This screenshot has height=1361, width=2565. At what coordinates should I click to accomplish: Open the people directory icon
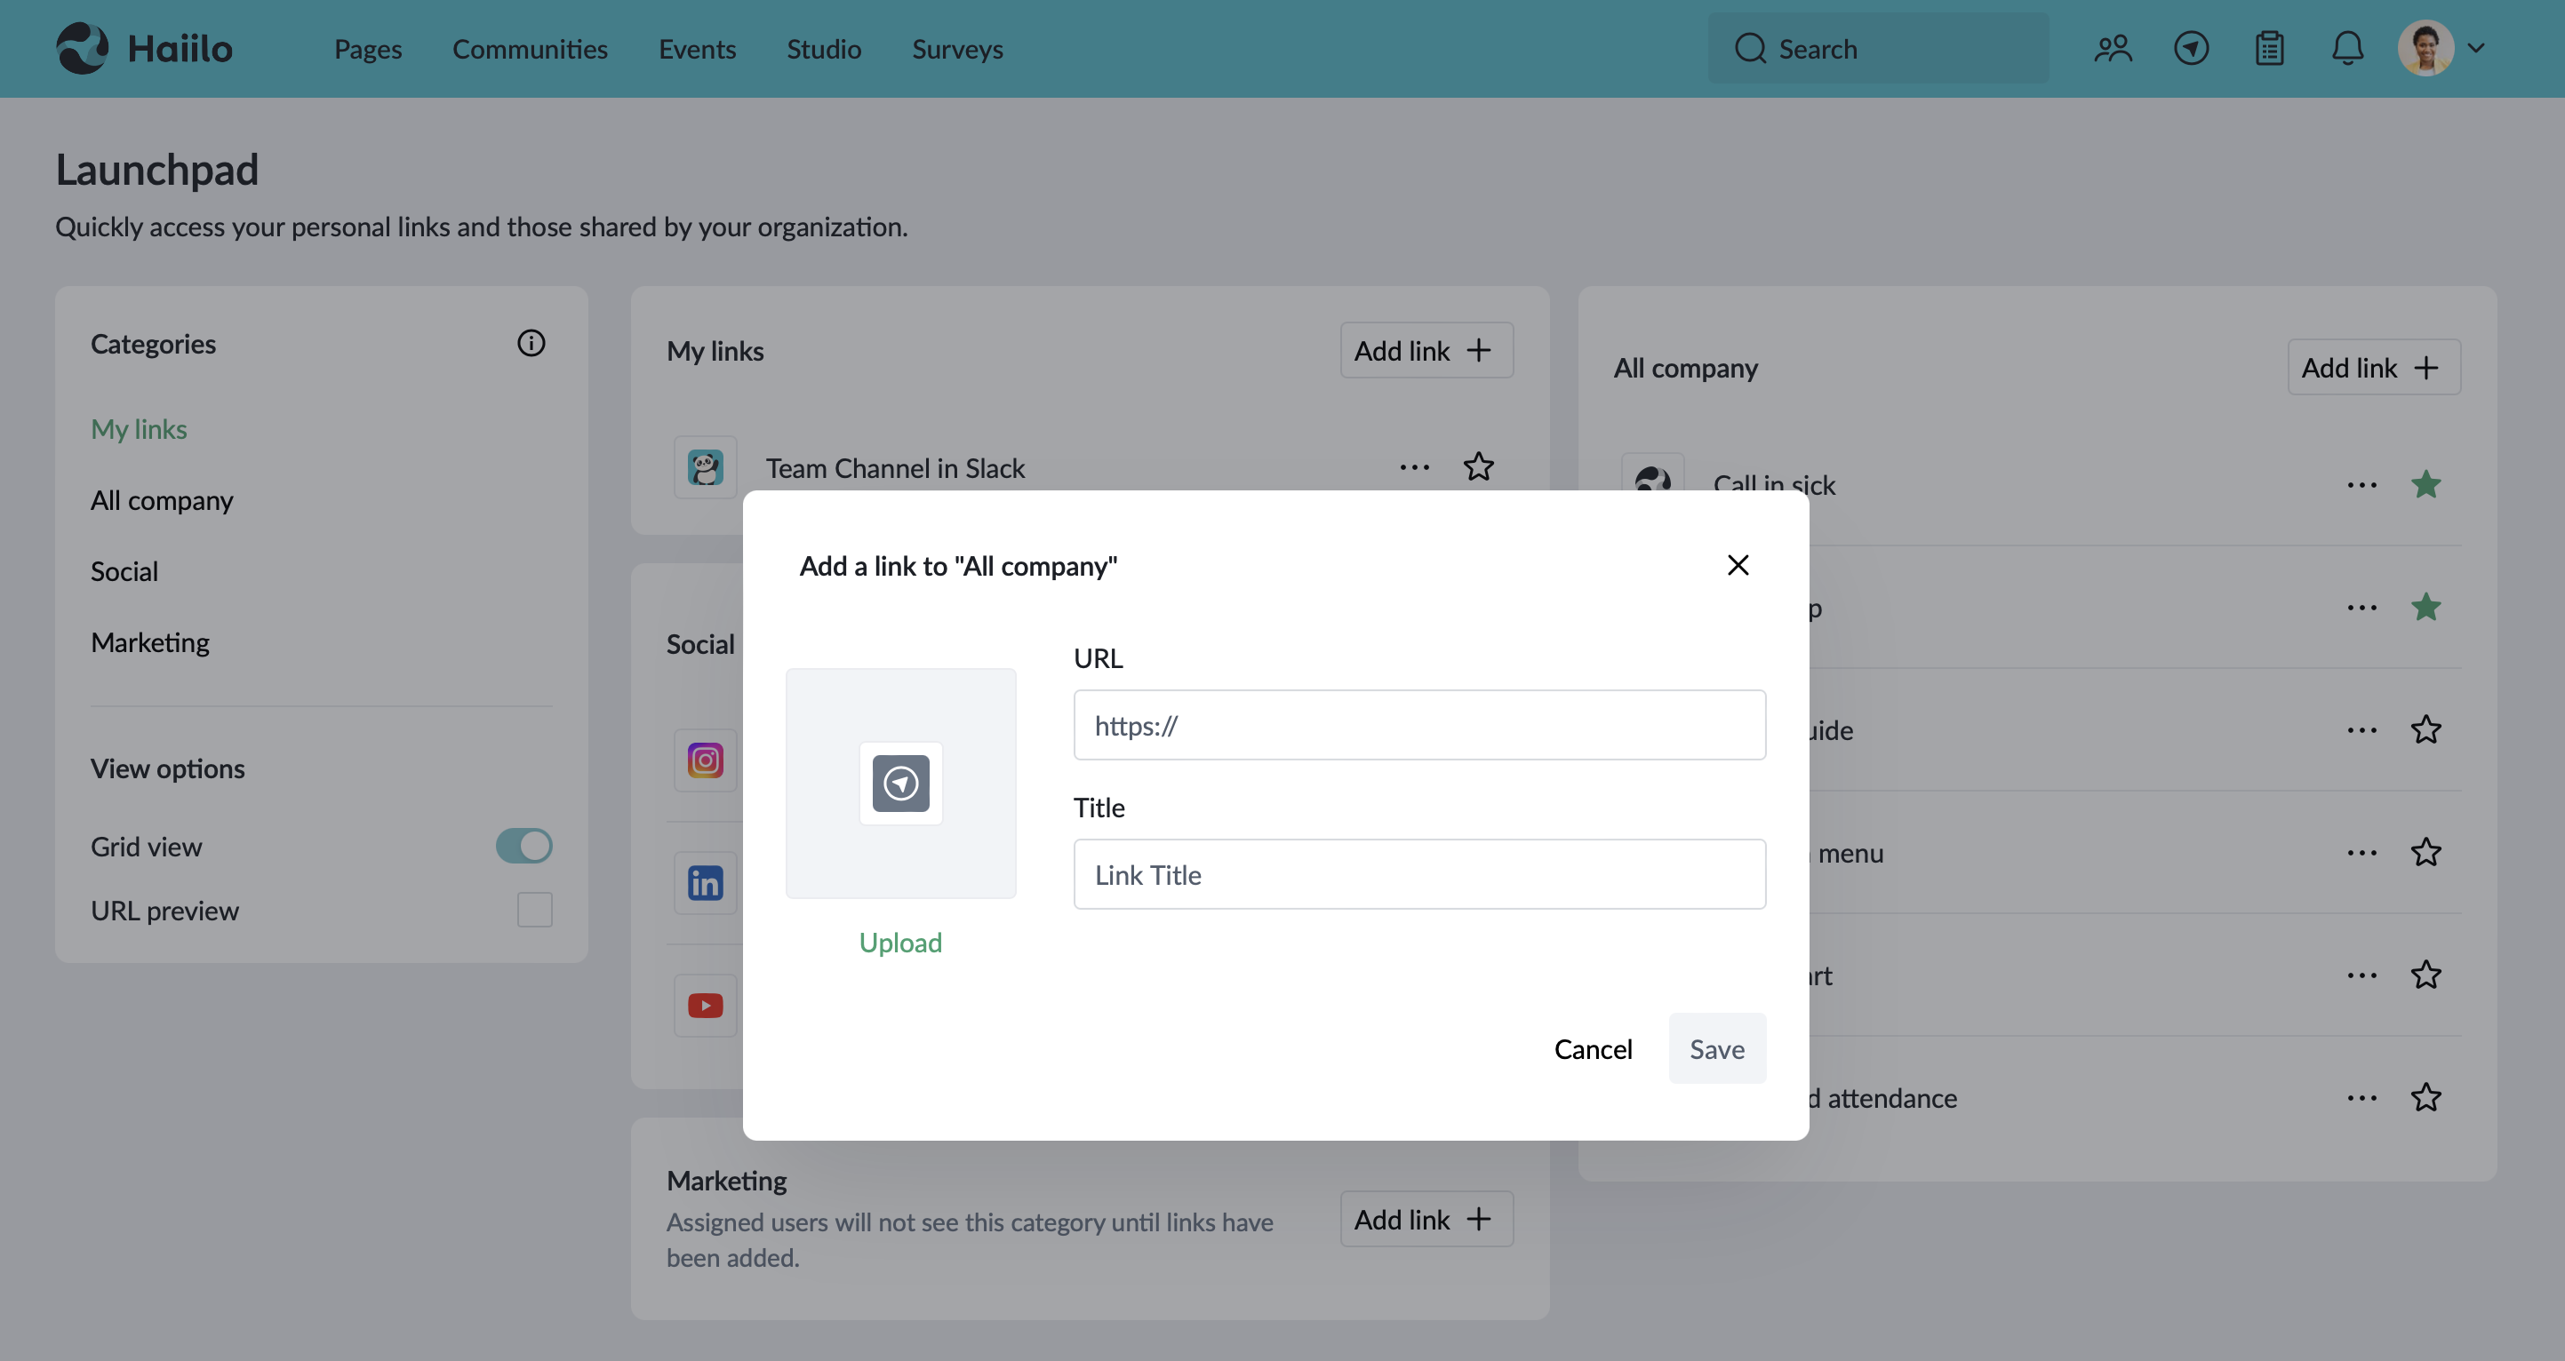[2113, 48]
